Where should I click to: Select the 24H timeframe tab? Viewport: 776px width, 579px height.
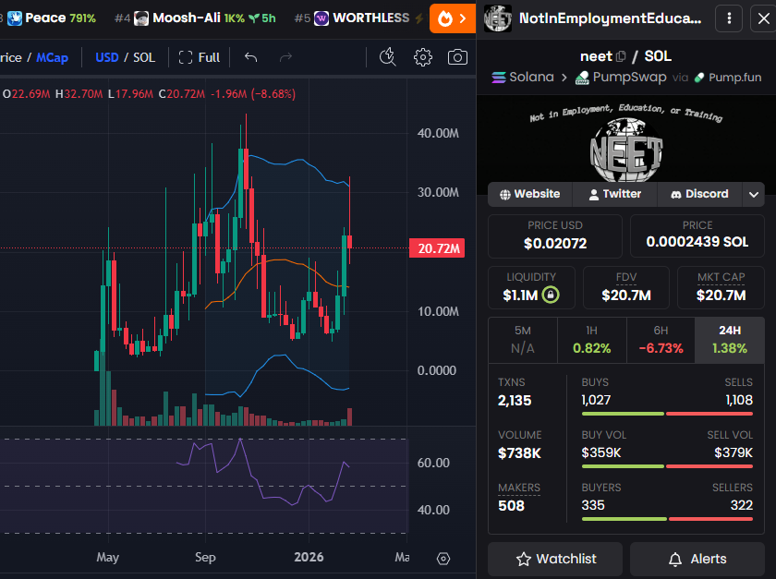pyautogui.click(x=730, y=340)
